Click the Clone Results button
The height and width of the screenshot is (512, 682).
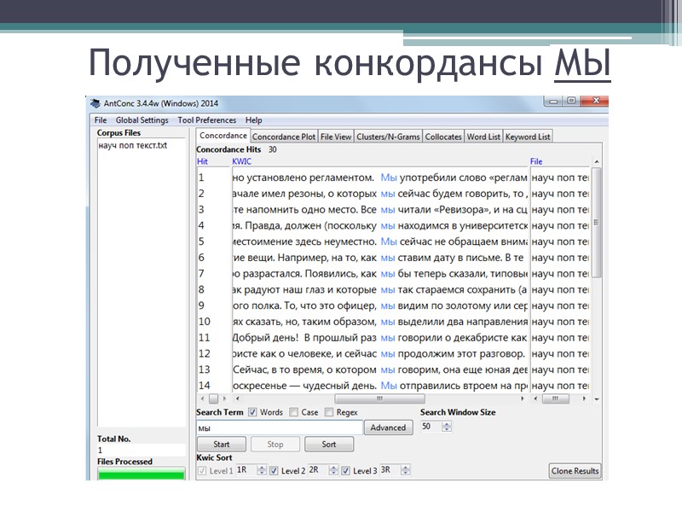[575, 470]
